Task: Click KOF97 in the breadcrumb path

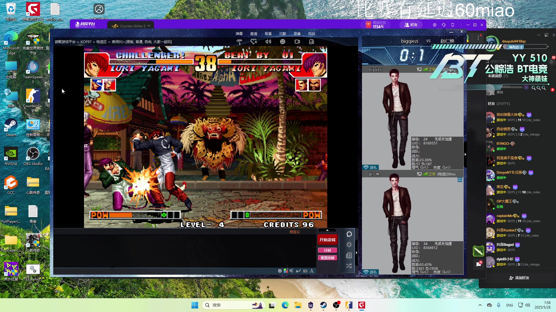Action: pos(86,42)
